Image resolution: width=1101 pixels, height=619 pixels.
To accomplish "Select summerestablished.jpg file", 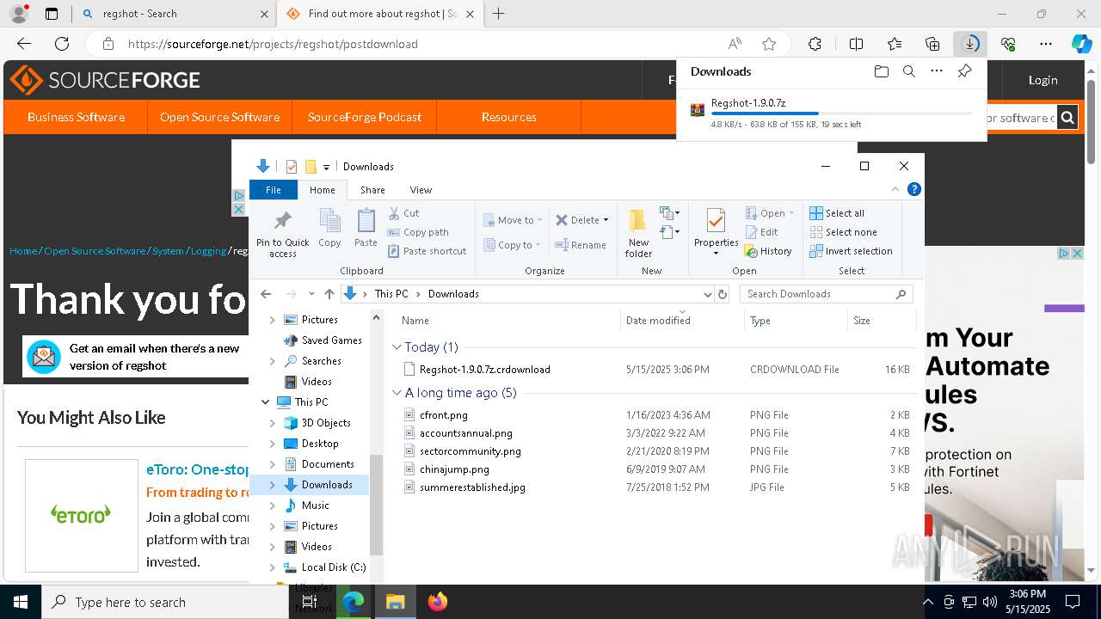I will point(659,487).
